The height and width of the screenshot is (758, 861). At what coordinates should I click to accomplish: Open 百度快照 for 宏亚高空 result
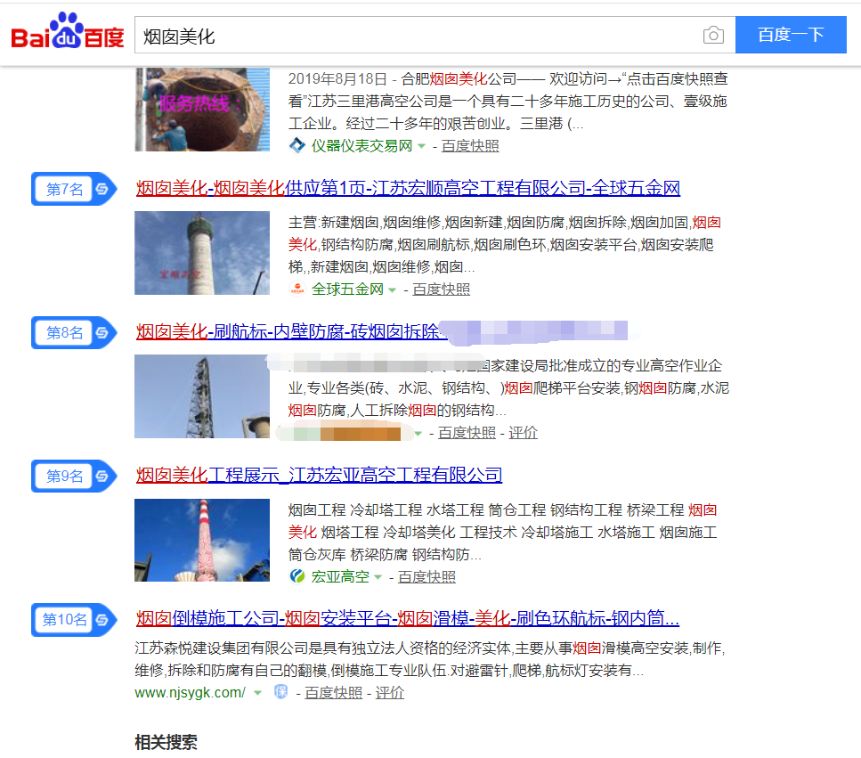(426, 576)
